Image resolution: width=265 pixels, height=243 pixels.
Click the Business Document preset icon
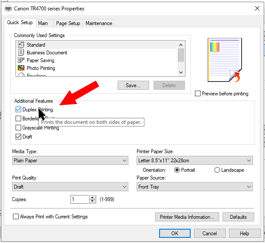pos(21,53)
